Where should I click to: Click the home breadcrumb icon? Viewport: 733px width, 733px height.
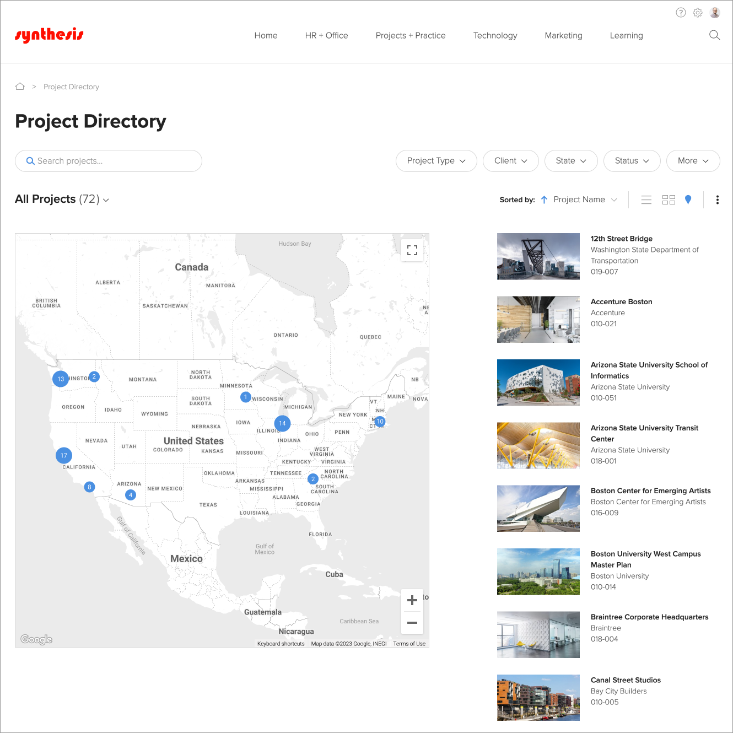tap(19, 86)
